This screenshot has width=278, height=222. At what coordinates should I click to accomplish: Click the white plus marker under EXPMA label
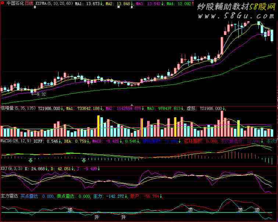[x=35, y=7]
